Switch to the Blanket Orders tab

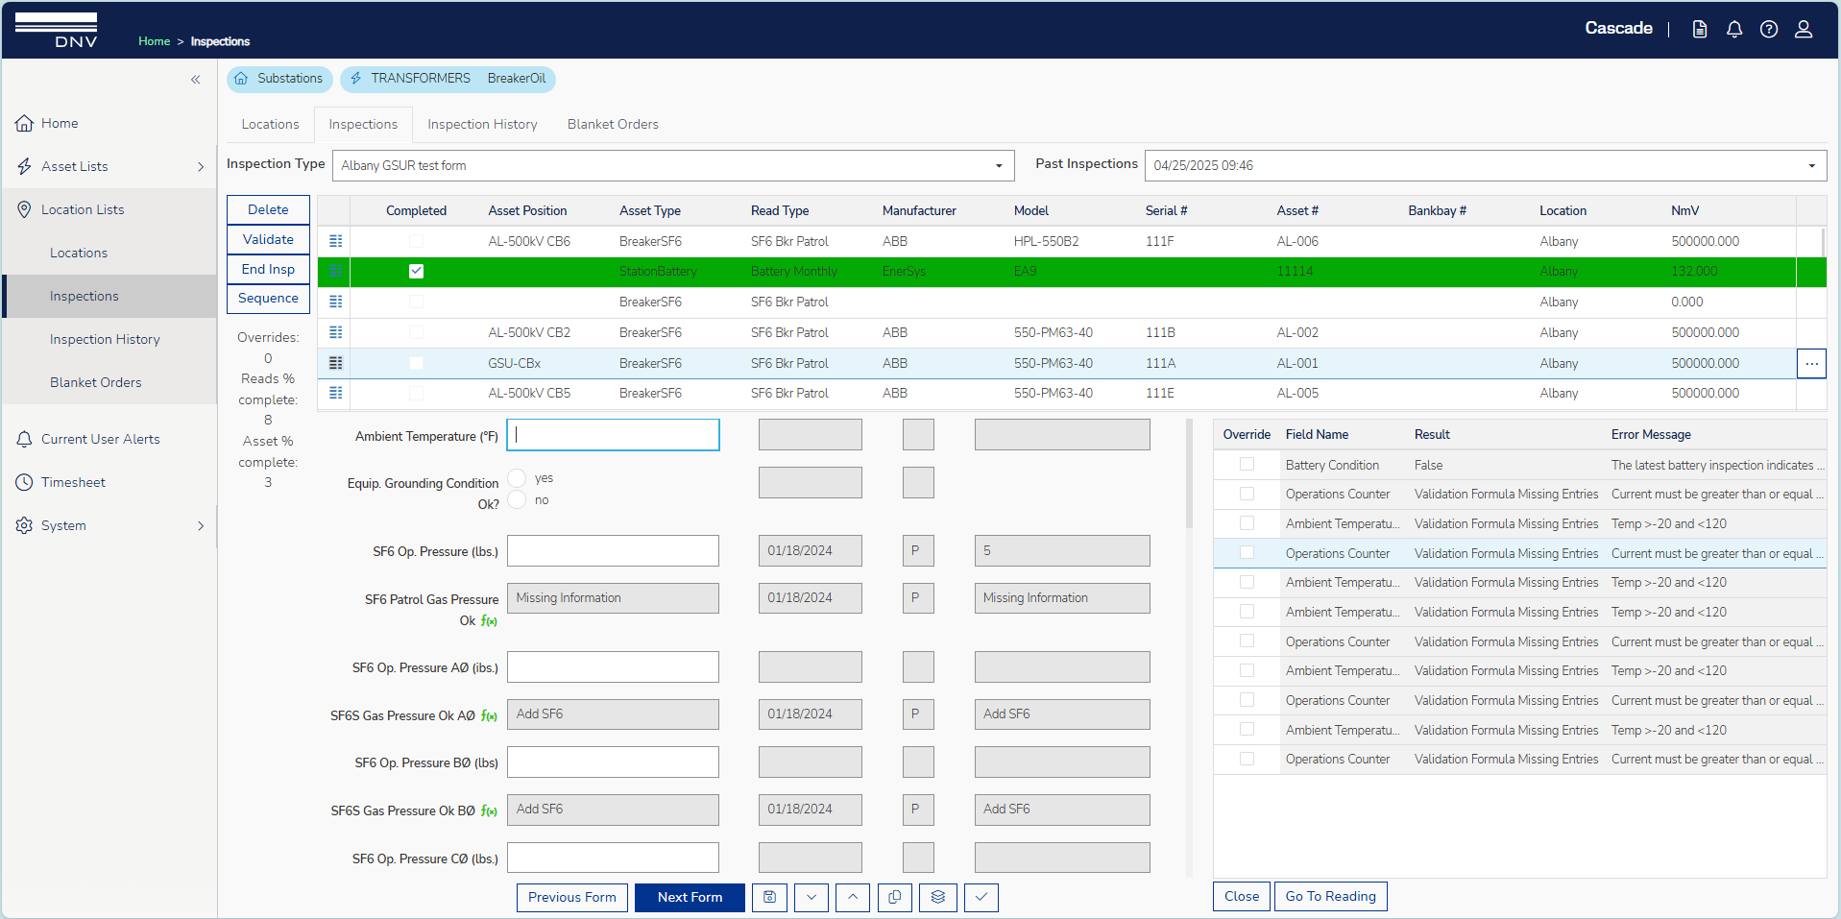[x=613, y=124]
